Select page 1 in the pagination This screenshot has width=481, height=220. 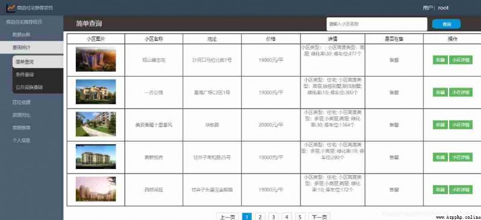247,217
